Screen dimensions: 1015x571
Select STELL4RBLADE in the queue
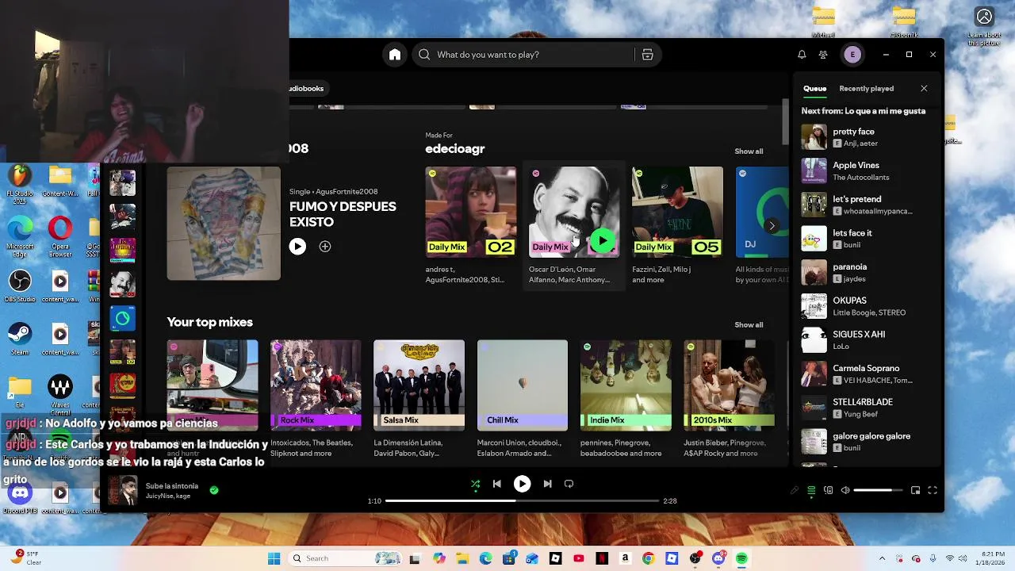pos(866,408)
